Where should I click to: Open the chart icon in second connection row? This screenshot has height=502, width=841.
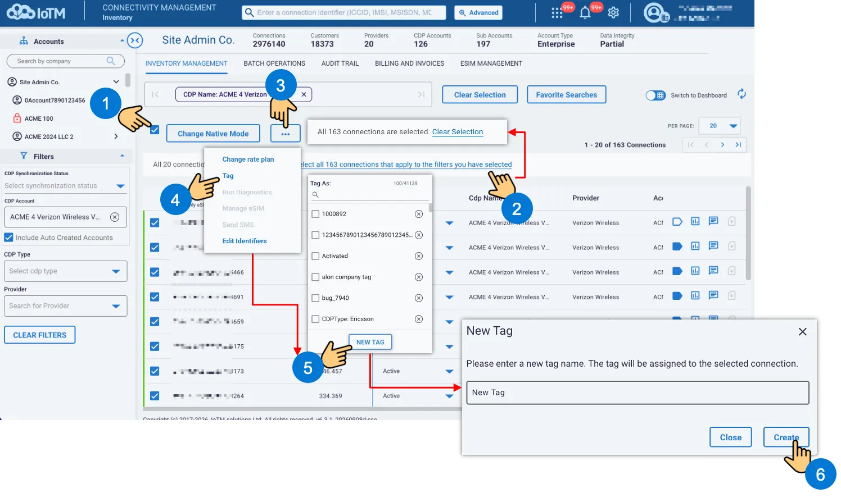(x=695, y=246)
